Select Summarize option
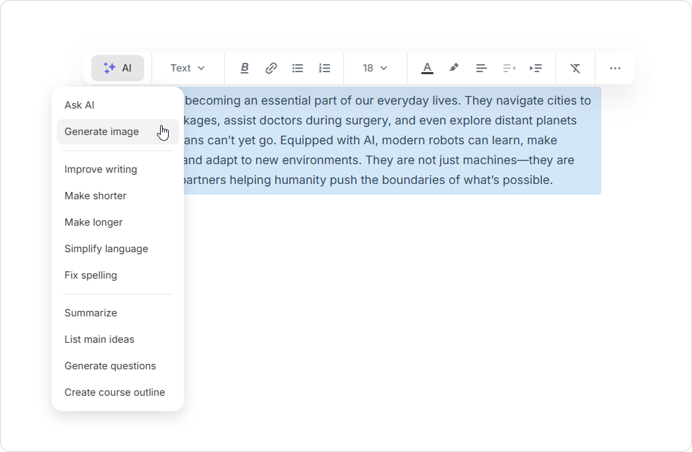 click(91, 313)
